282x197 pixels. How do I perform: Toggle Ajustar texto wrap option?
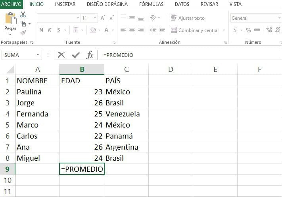click(188, 18)
